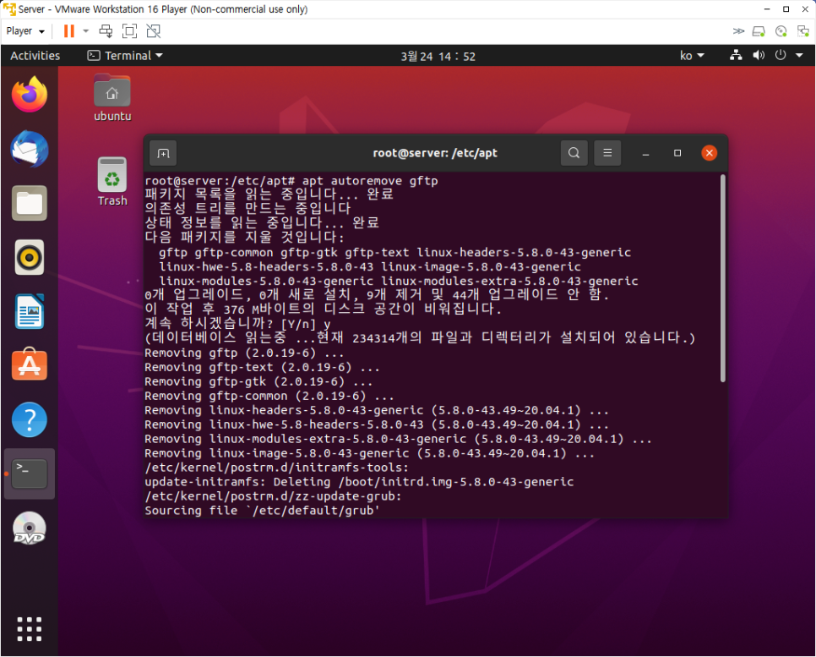Pause the virtual machine in VMware toolbar
The height and width of the screenshot is (657, 816).
68,31
